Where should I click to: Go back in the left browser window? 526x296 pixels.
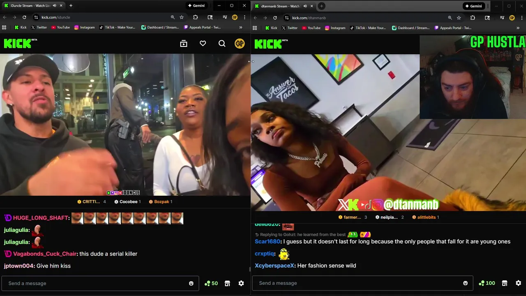[5, 17]
